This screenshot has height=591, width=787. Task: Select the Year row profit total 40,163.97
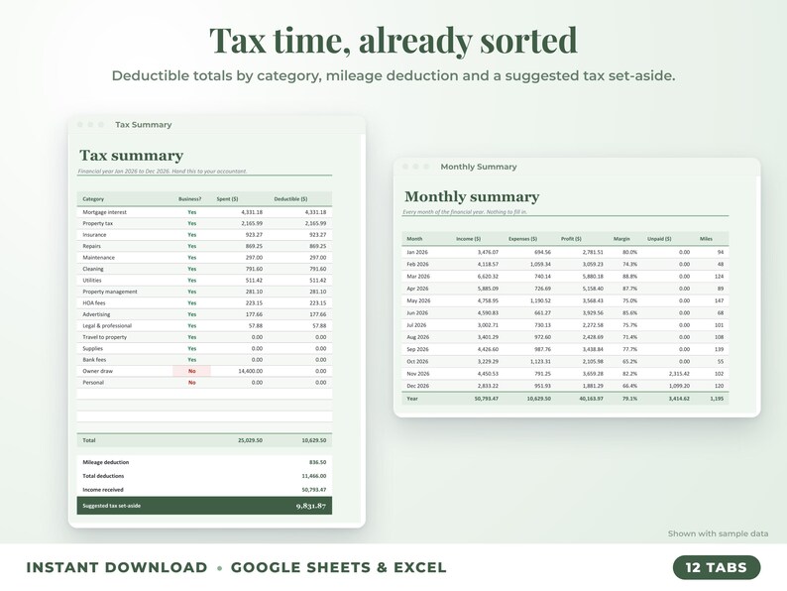click(592, 399)
